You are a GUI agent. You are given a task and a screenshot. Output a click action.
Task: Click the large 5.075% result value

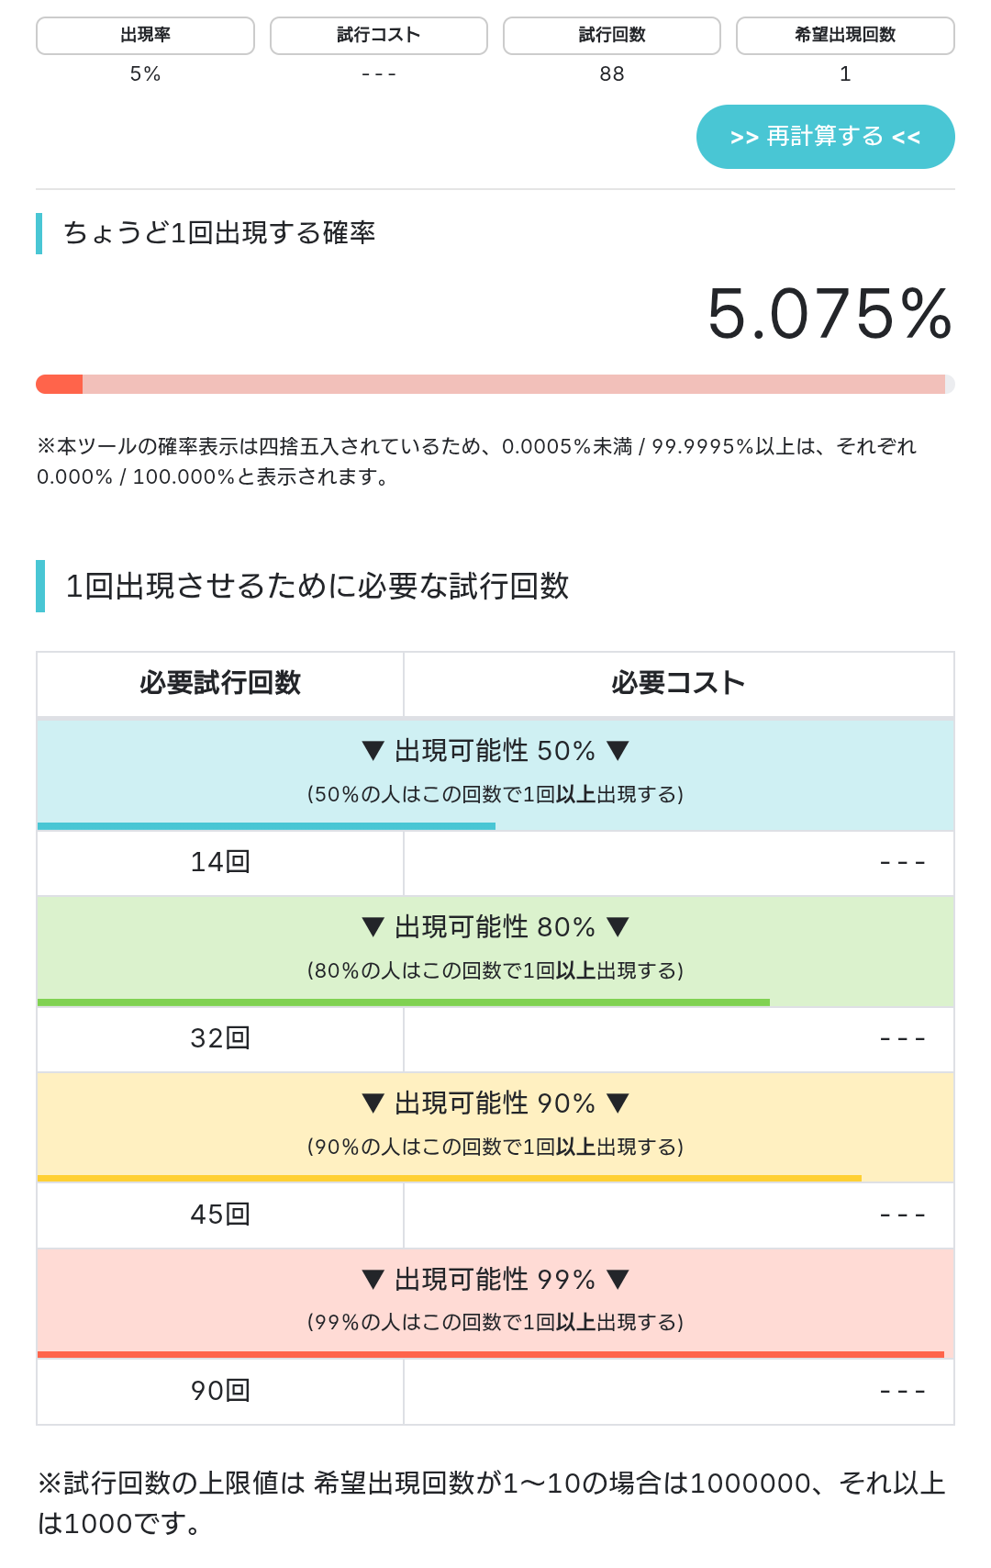[x=830, y=314]
